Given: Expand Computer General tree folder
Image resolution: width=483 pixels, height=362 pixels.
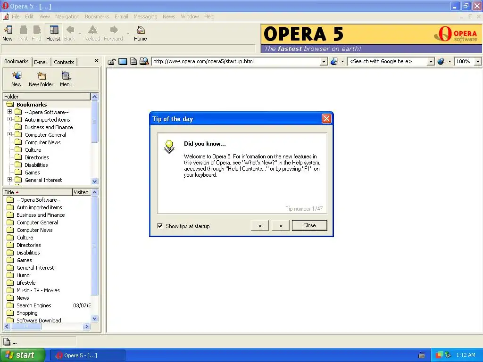Looking at the screenshot, I should click(x=9, y=134).
